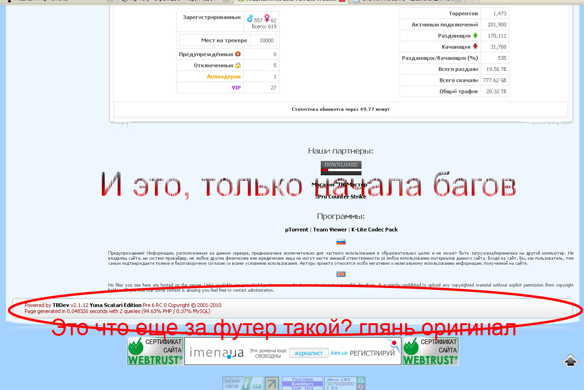584x390 pixels.
Task: Click the green up arrow beside Раздающих
Action: point(475,36)
